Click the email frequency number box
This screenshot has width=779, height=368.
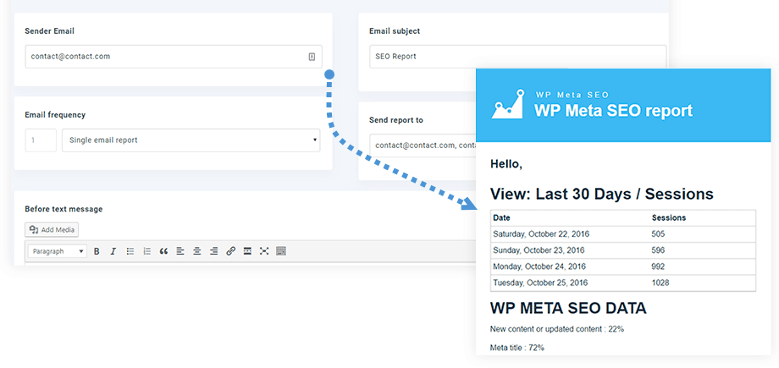pyautogui.click(x=41, y=140)
